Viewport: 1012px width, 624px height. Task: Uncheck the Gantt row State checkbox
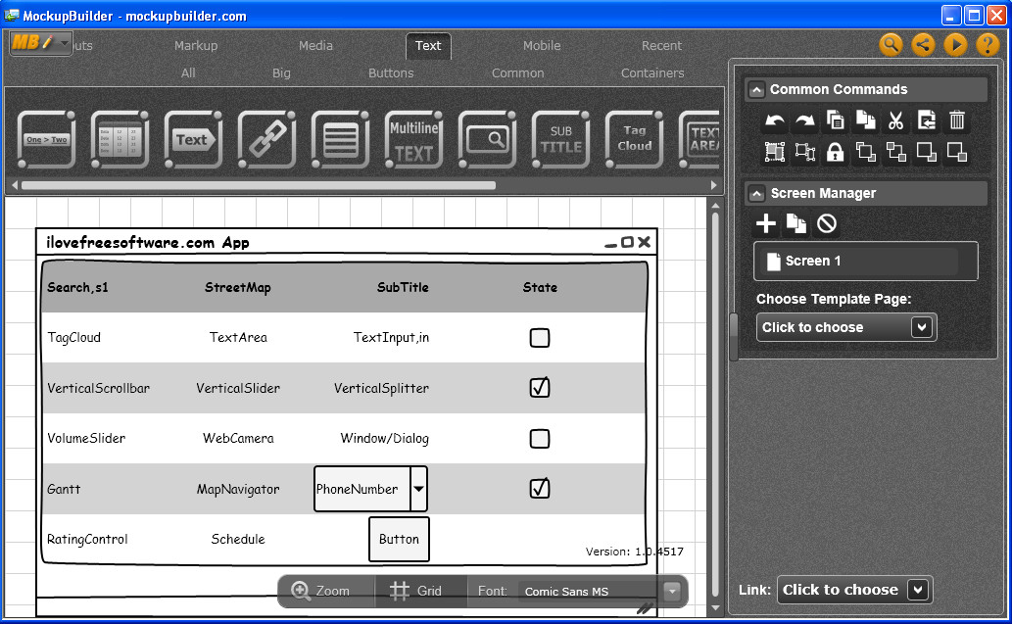click(540, 488)
